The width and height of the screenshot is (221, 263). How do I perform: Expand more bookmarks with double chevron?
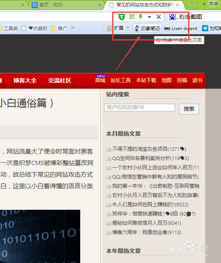click(x=73, y=28)
